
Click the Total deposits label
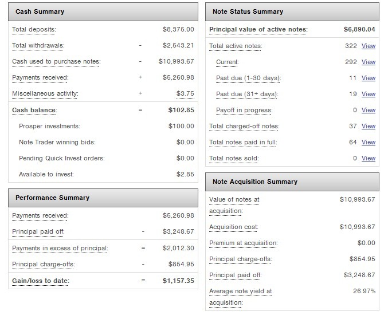coord(36,29)
